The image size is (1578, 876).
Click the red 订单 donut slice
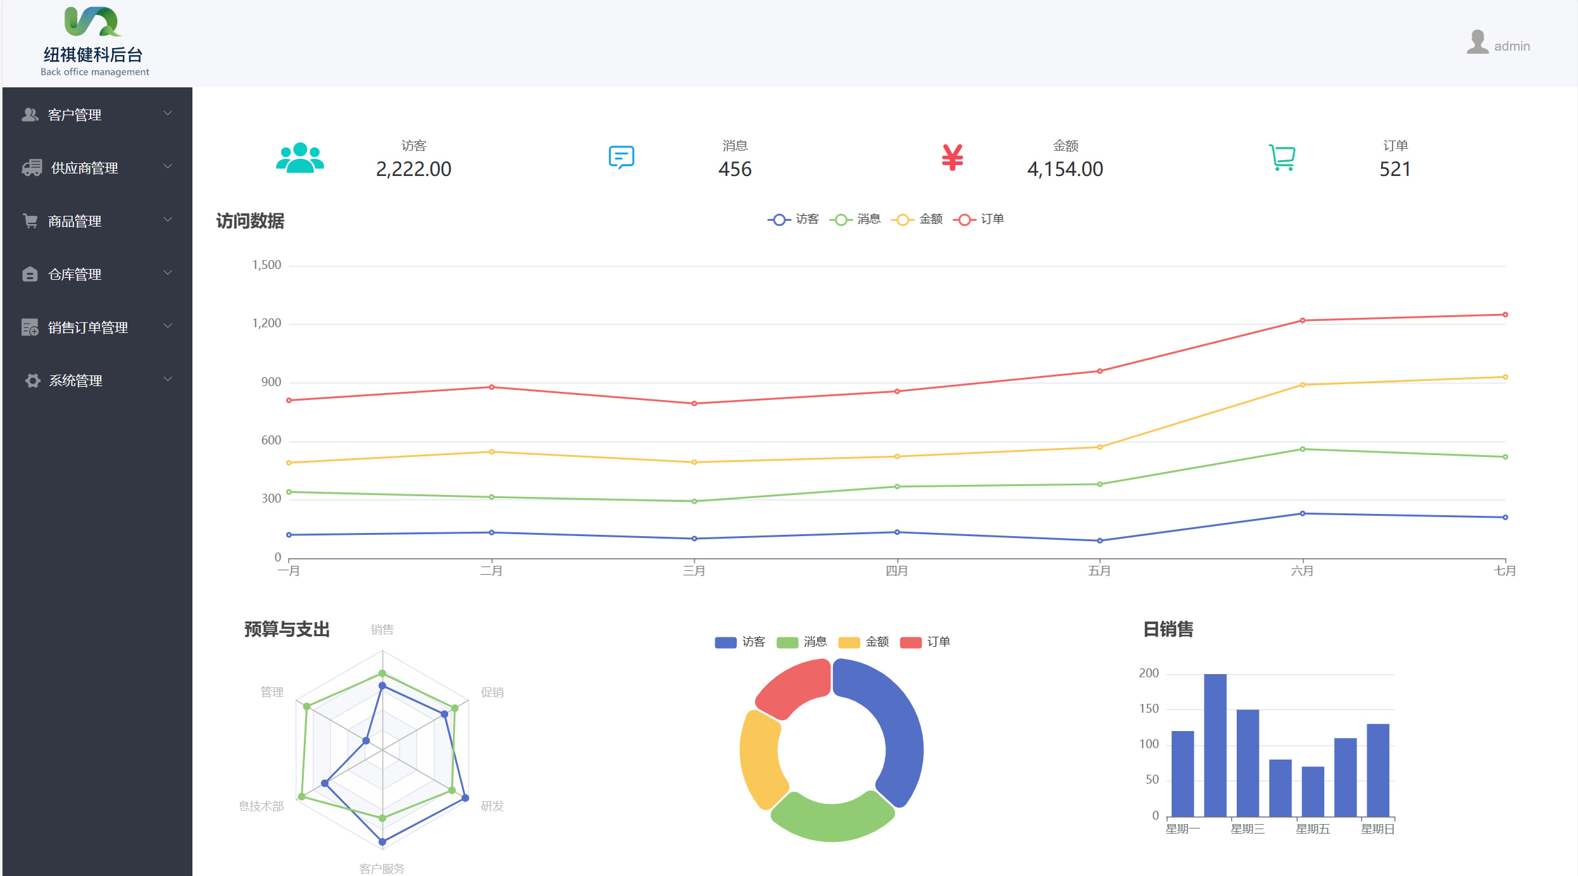tap(796, 687)
